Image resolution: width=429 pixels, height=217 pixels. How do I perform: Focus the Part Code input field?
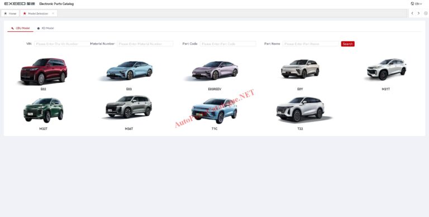click(228, 44)
